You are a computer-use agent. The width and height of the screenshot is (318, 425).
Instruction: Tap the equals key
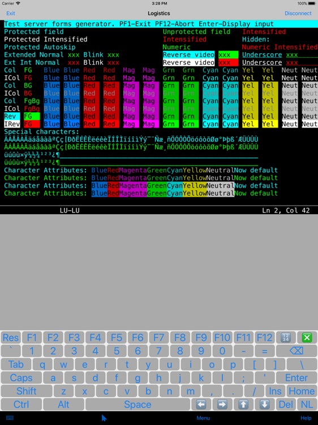pyautogui.click(x=264, y=351)
